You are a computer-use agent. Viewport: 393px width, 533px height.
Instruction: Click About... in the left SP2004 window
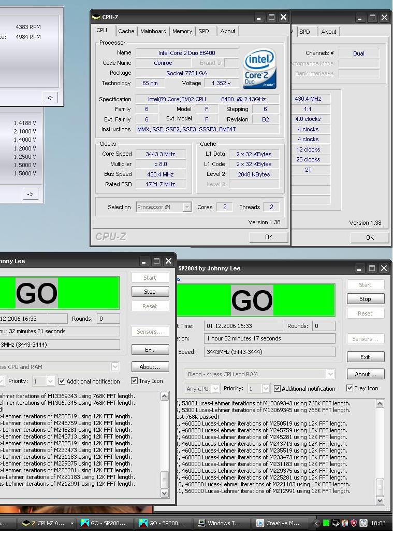coord(150,367)
